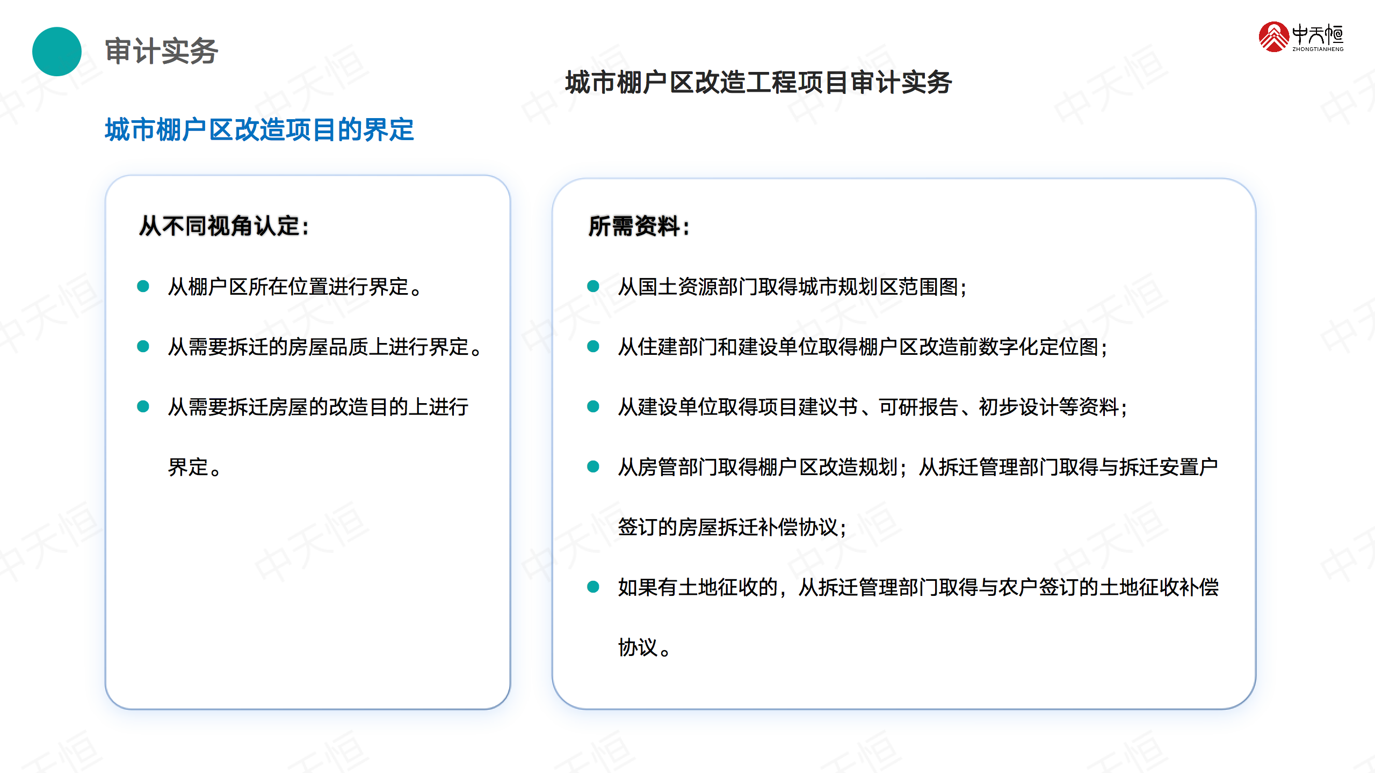This screenshot has width=1375, height=773.
Task: Click the large teal circle icon
Action: click(57, 52)
